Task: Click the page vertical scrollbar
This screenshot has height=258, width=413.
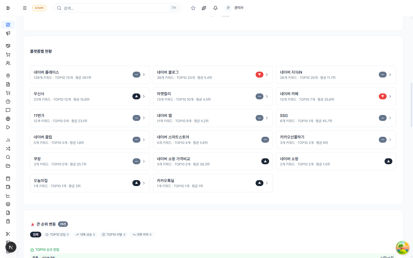Action: tap(412, 105)
